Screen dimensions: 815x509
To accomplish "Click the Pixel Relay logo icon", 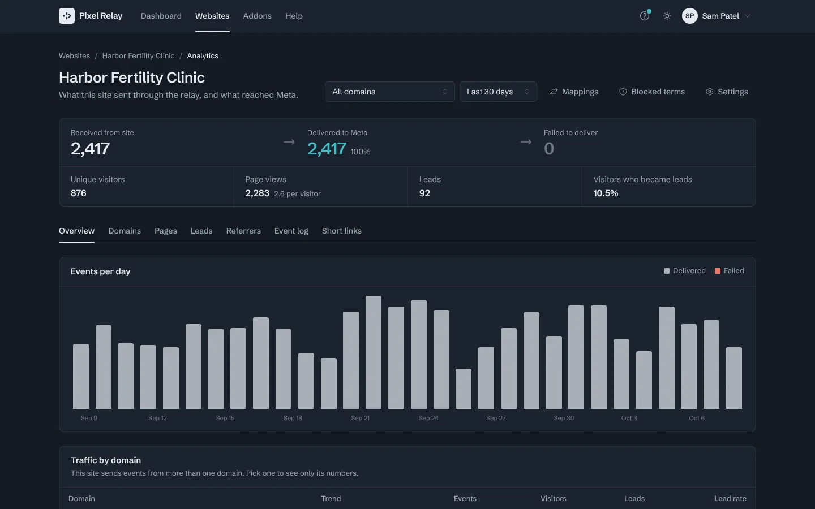I will tap(67, 16).
